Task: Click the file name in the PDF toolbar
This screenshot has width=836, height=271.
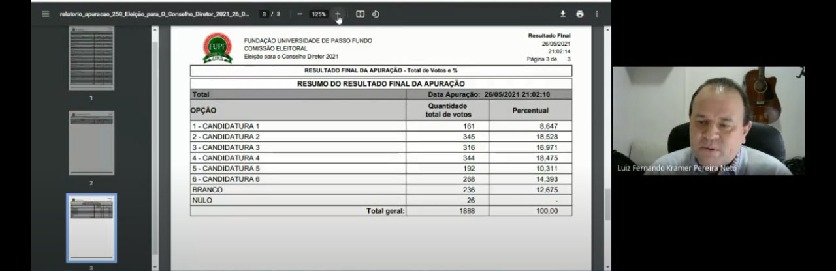Action: tap(155, 14)
